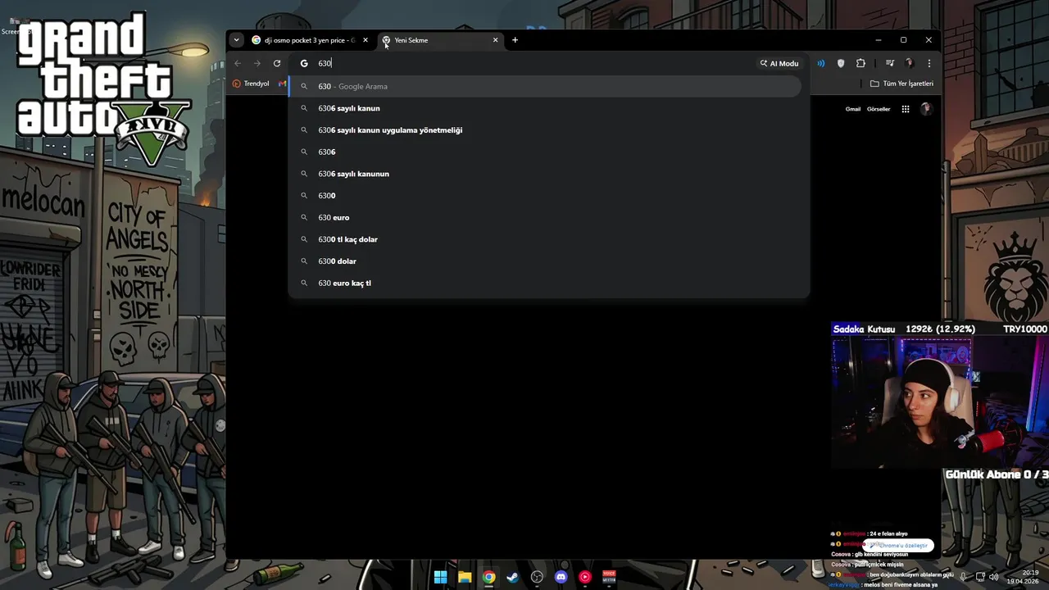Click the streamer webcam overlay

(x=939, y=402)
